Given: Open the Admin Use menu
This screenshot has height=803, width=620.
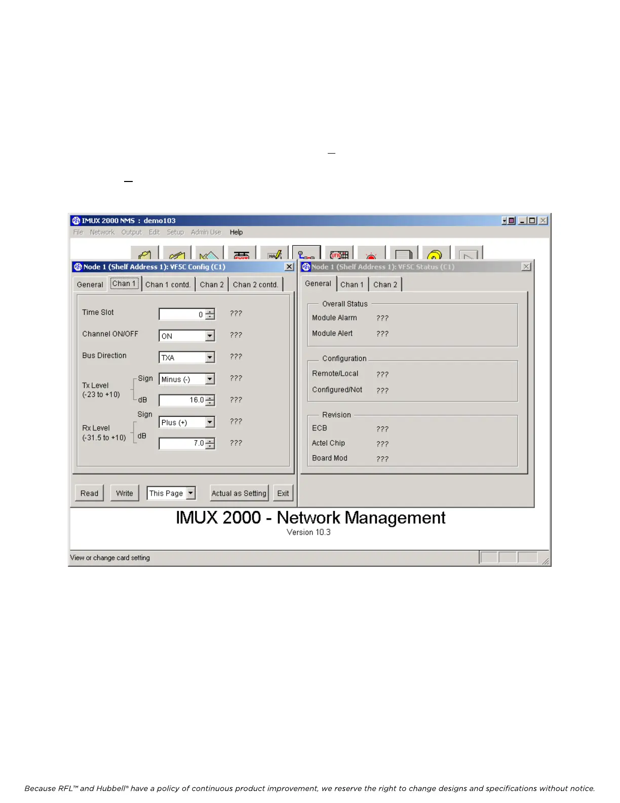Looking at the screenshot, I should click(x=206, y=232).
